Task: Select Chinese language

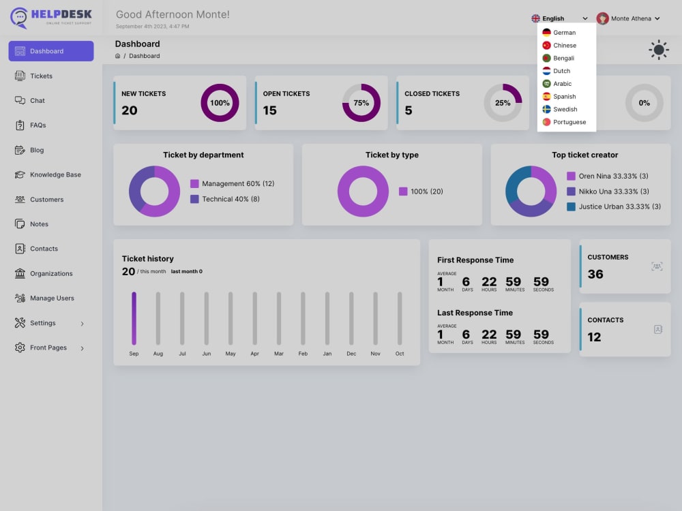Action: [x=566, y=45]
